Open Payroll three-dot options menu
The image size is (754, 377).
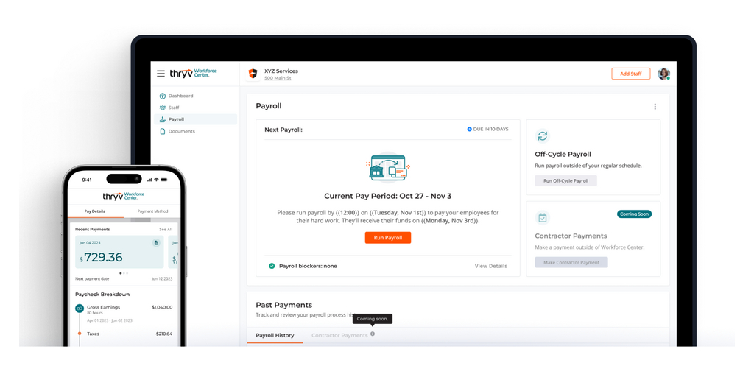[655, 107]
